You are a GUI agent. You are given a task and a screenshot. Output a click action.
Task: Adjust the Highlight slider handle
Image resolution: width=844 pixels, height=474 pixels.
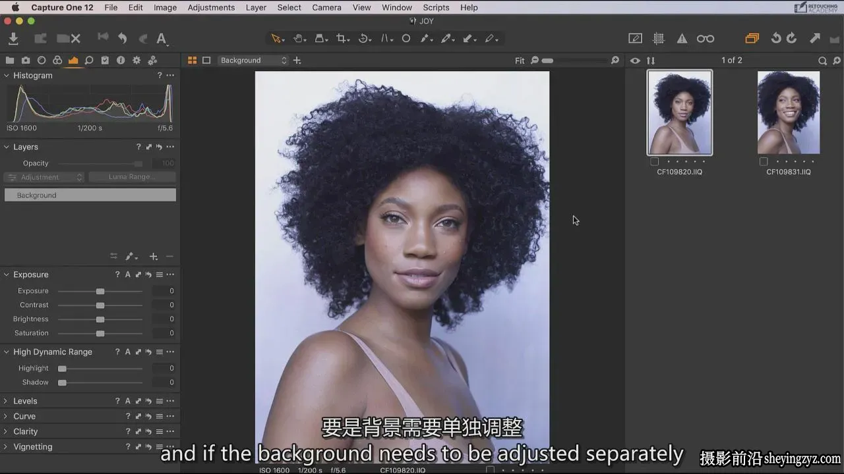pos(62,369)
